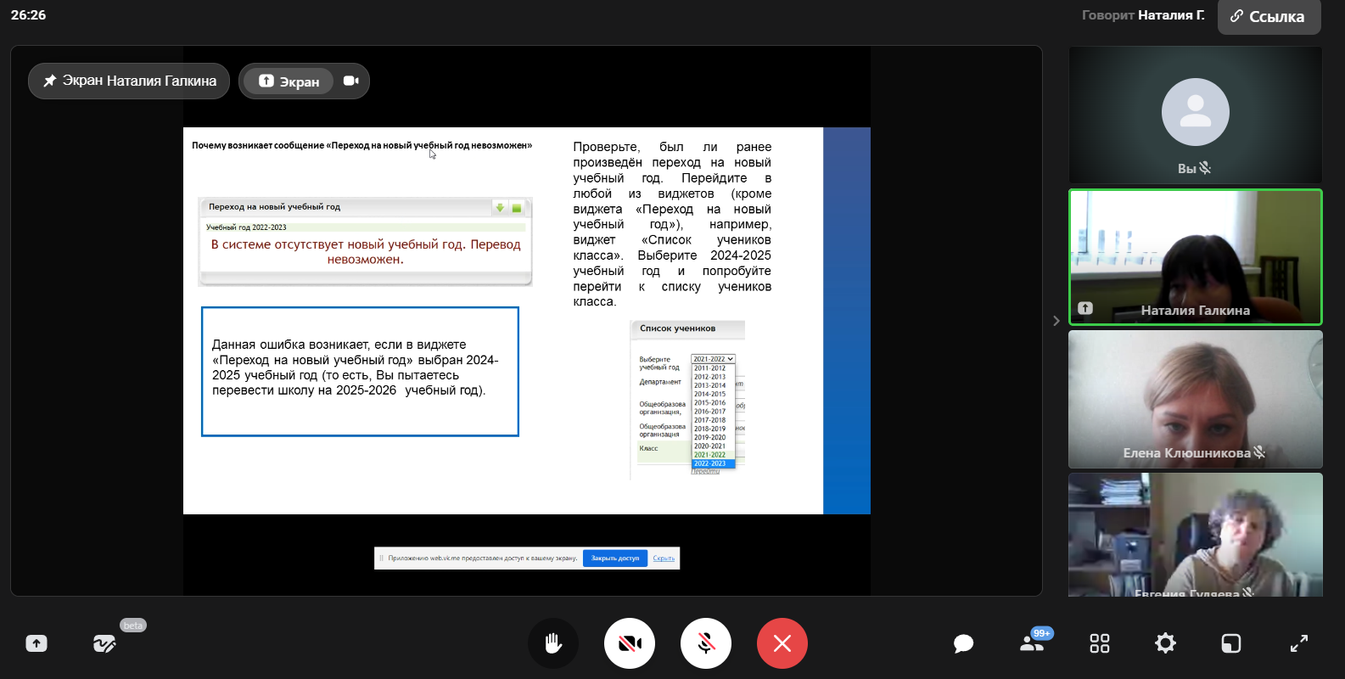This screenshot has height=679, width=1345.
Task: Unmute the microphone
Action: click(x=706, y=643)
